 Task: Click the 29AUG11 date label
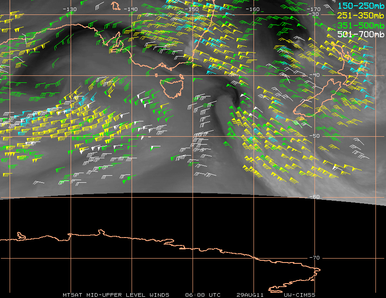(250, 295)
